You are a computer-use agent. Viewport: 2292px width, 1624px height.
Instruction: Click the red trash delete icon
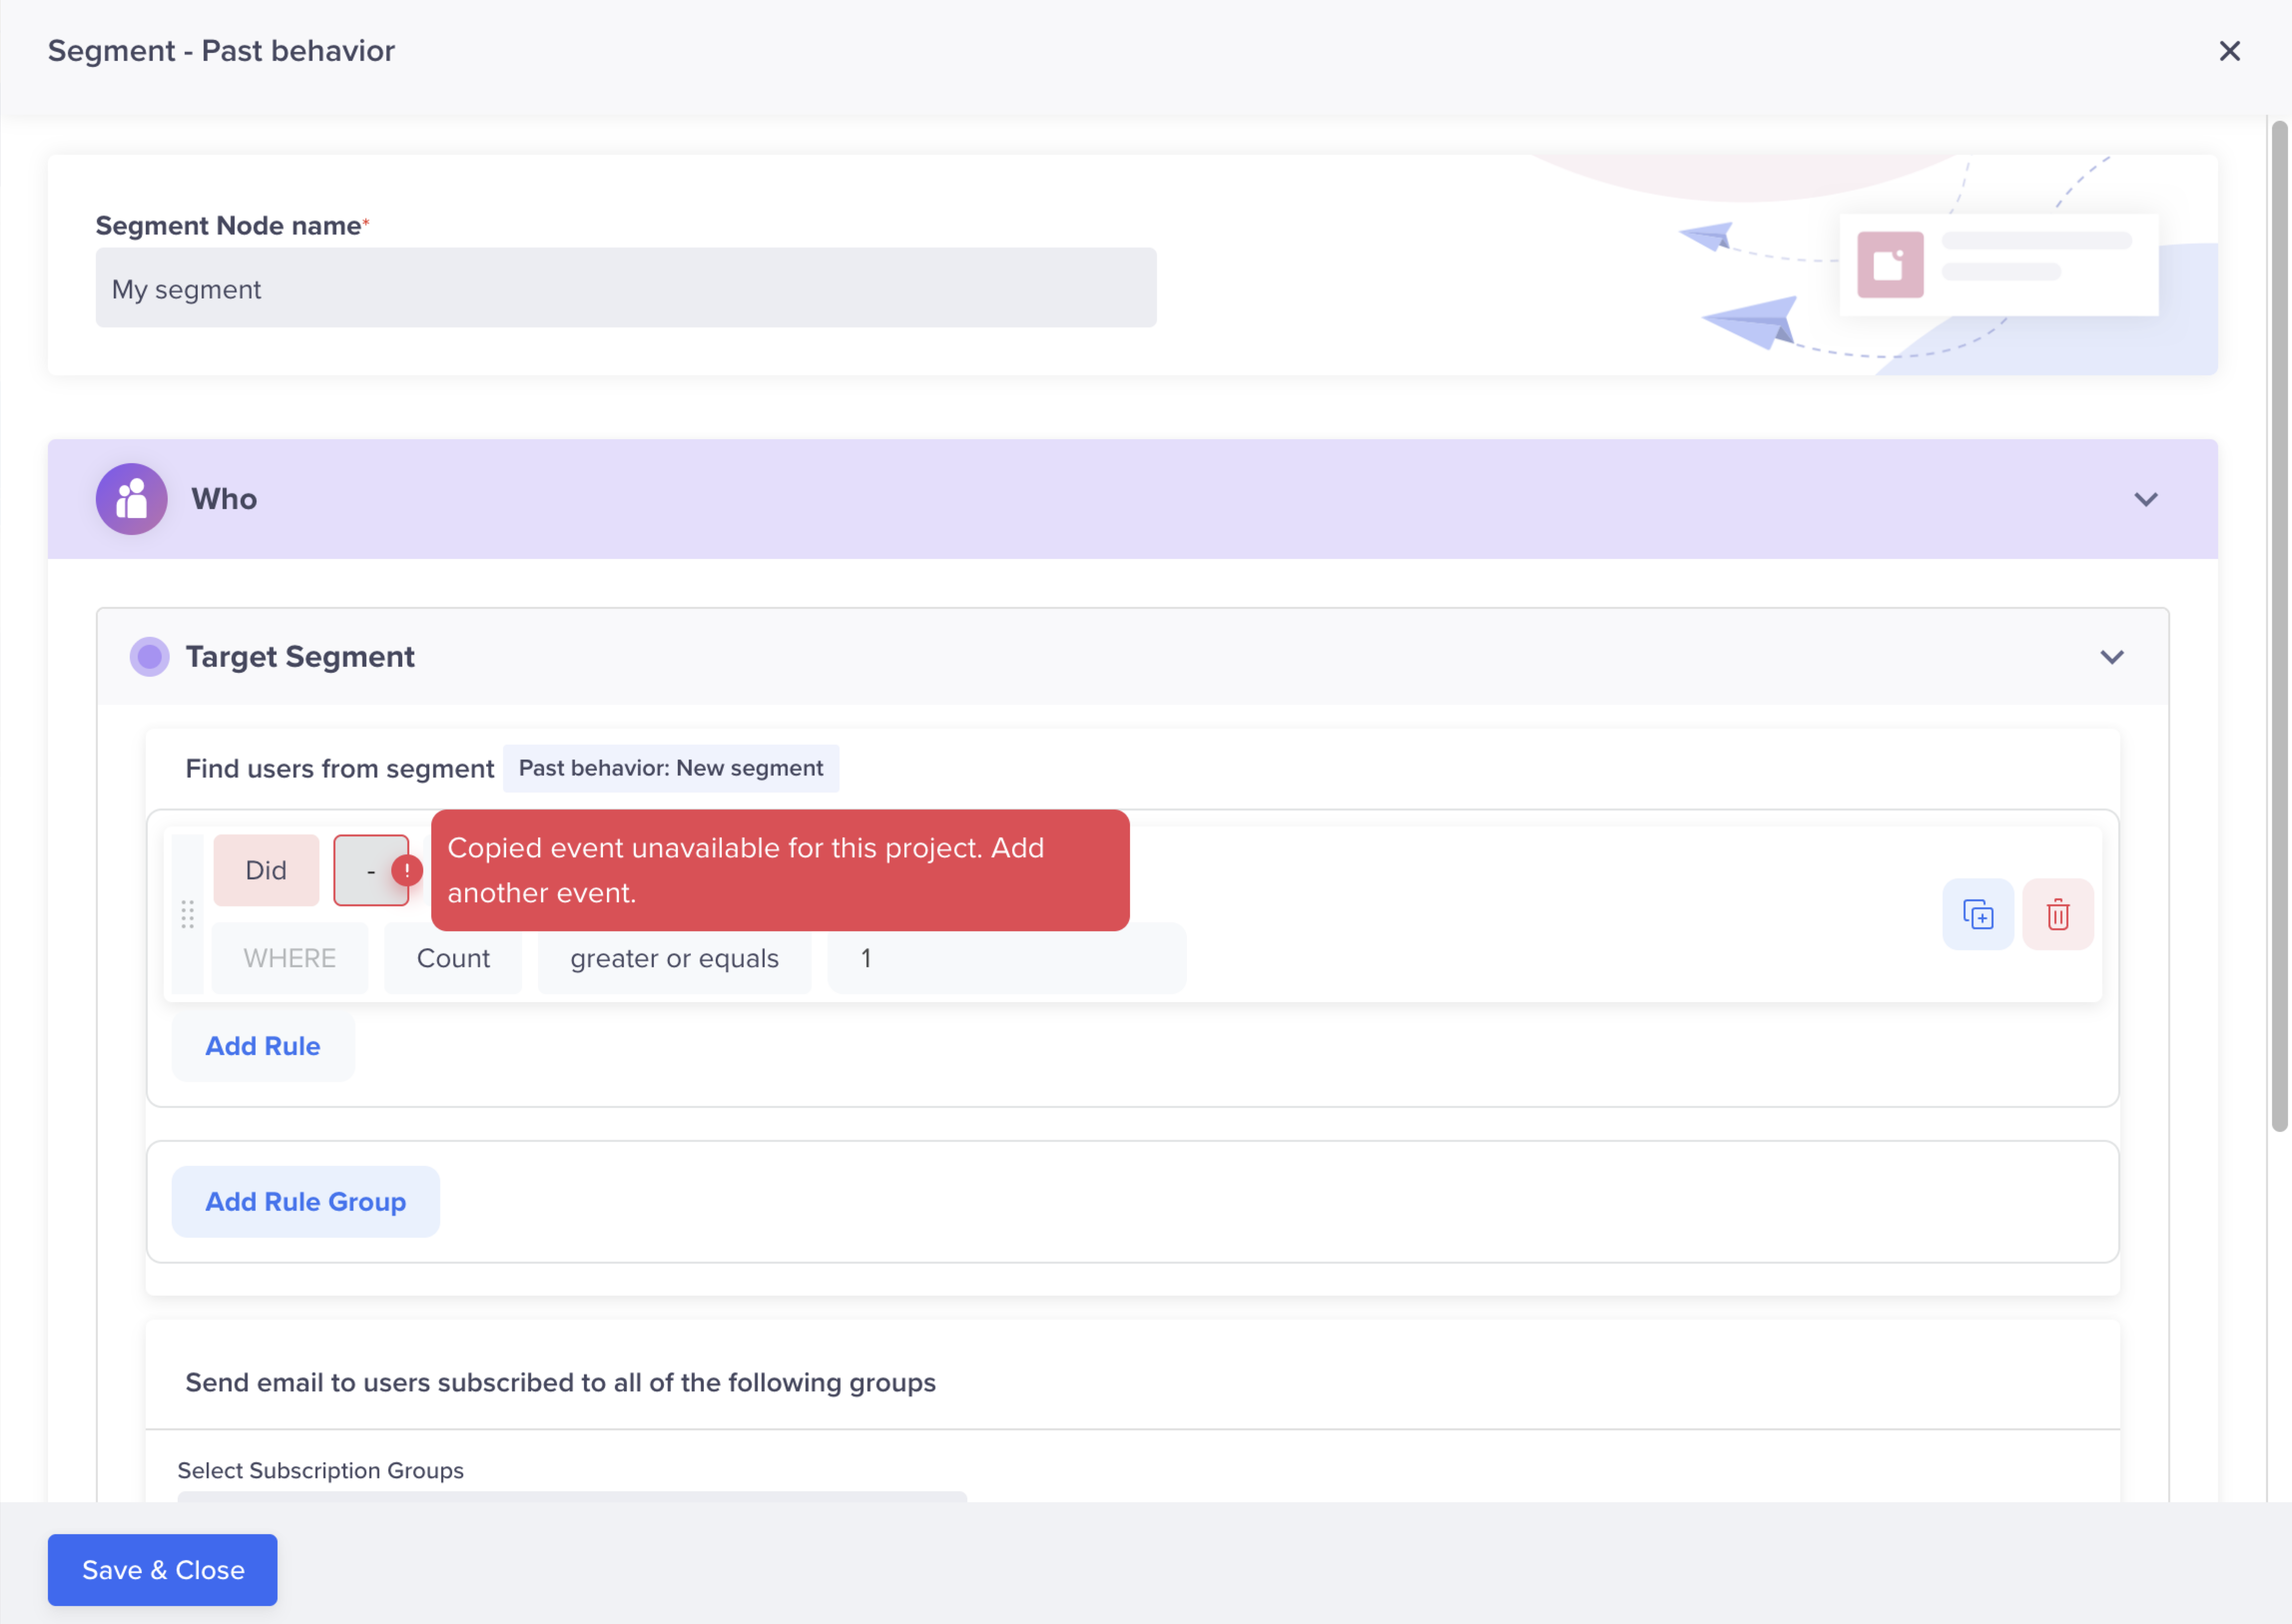[x=2057, y=914]
